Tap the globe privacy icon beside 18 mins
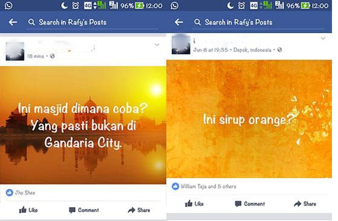Screen dimensions: 338x221 click(x=52, y=56)
